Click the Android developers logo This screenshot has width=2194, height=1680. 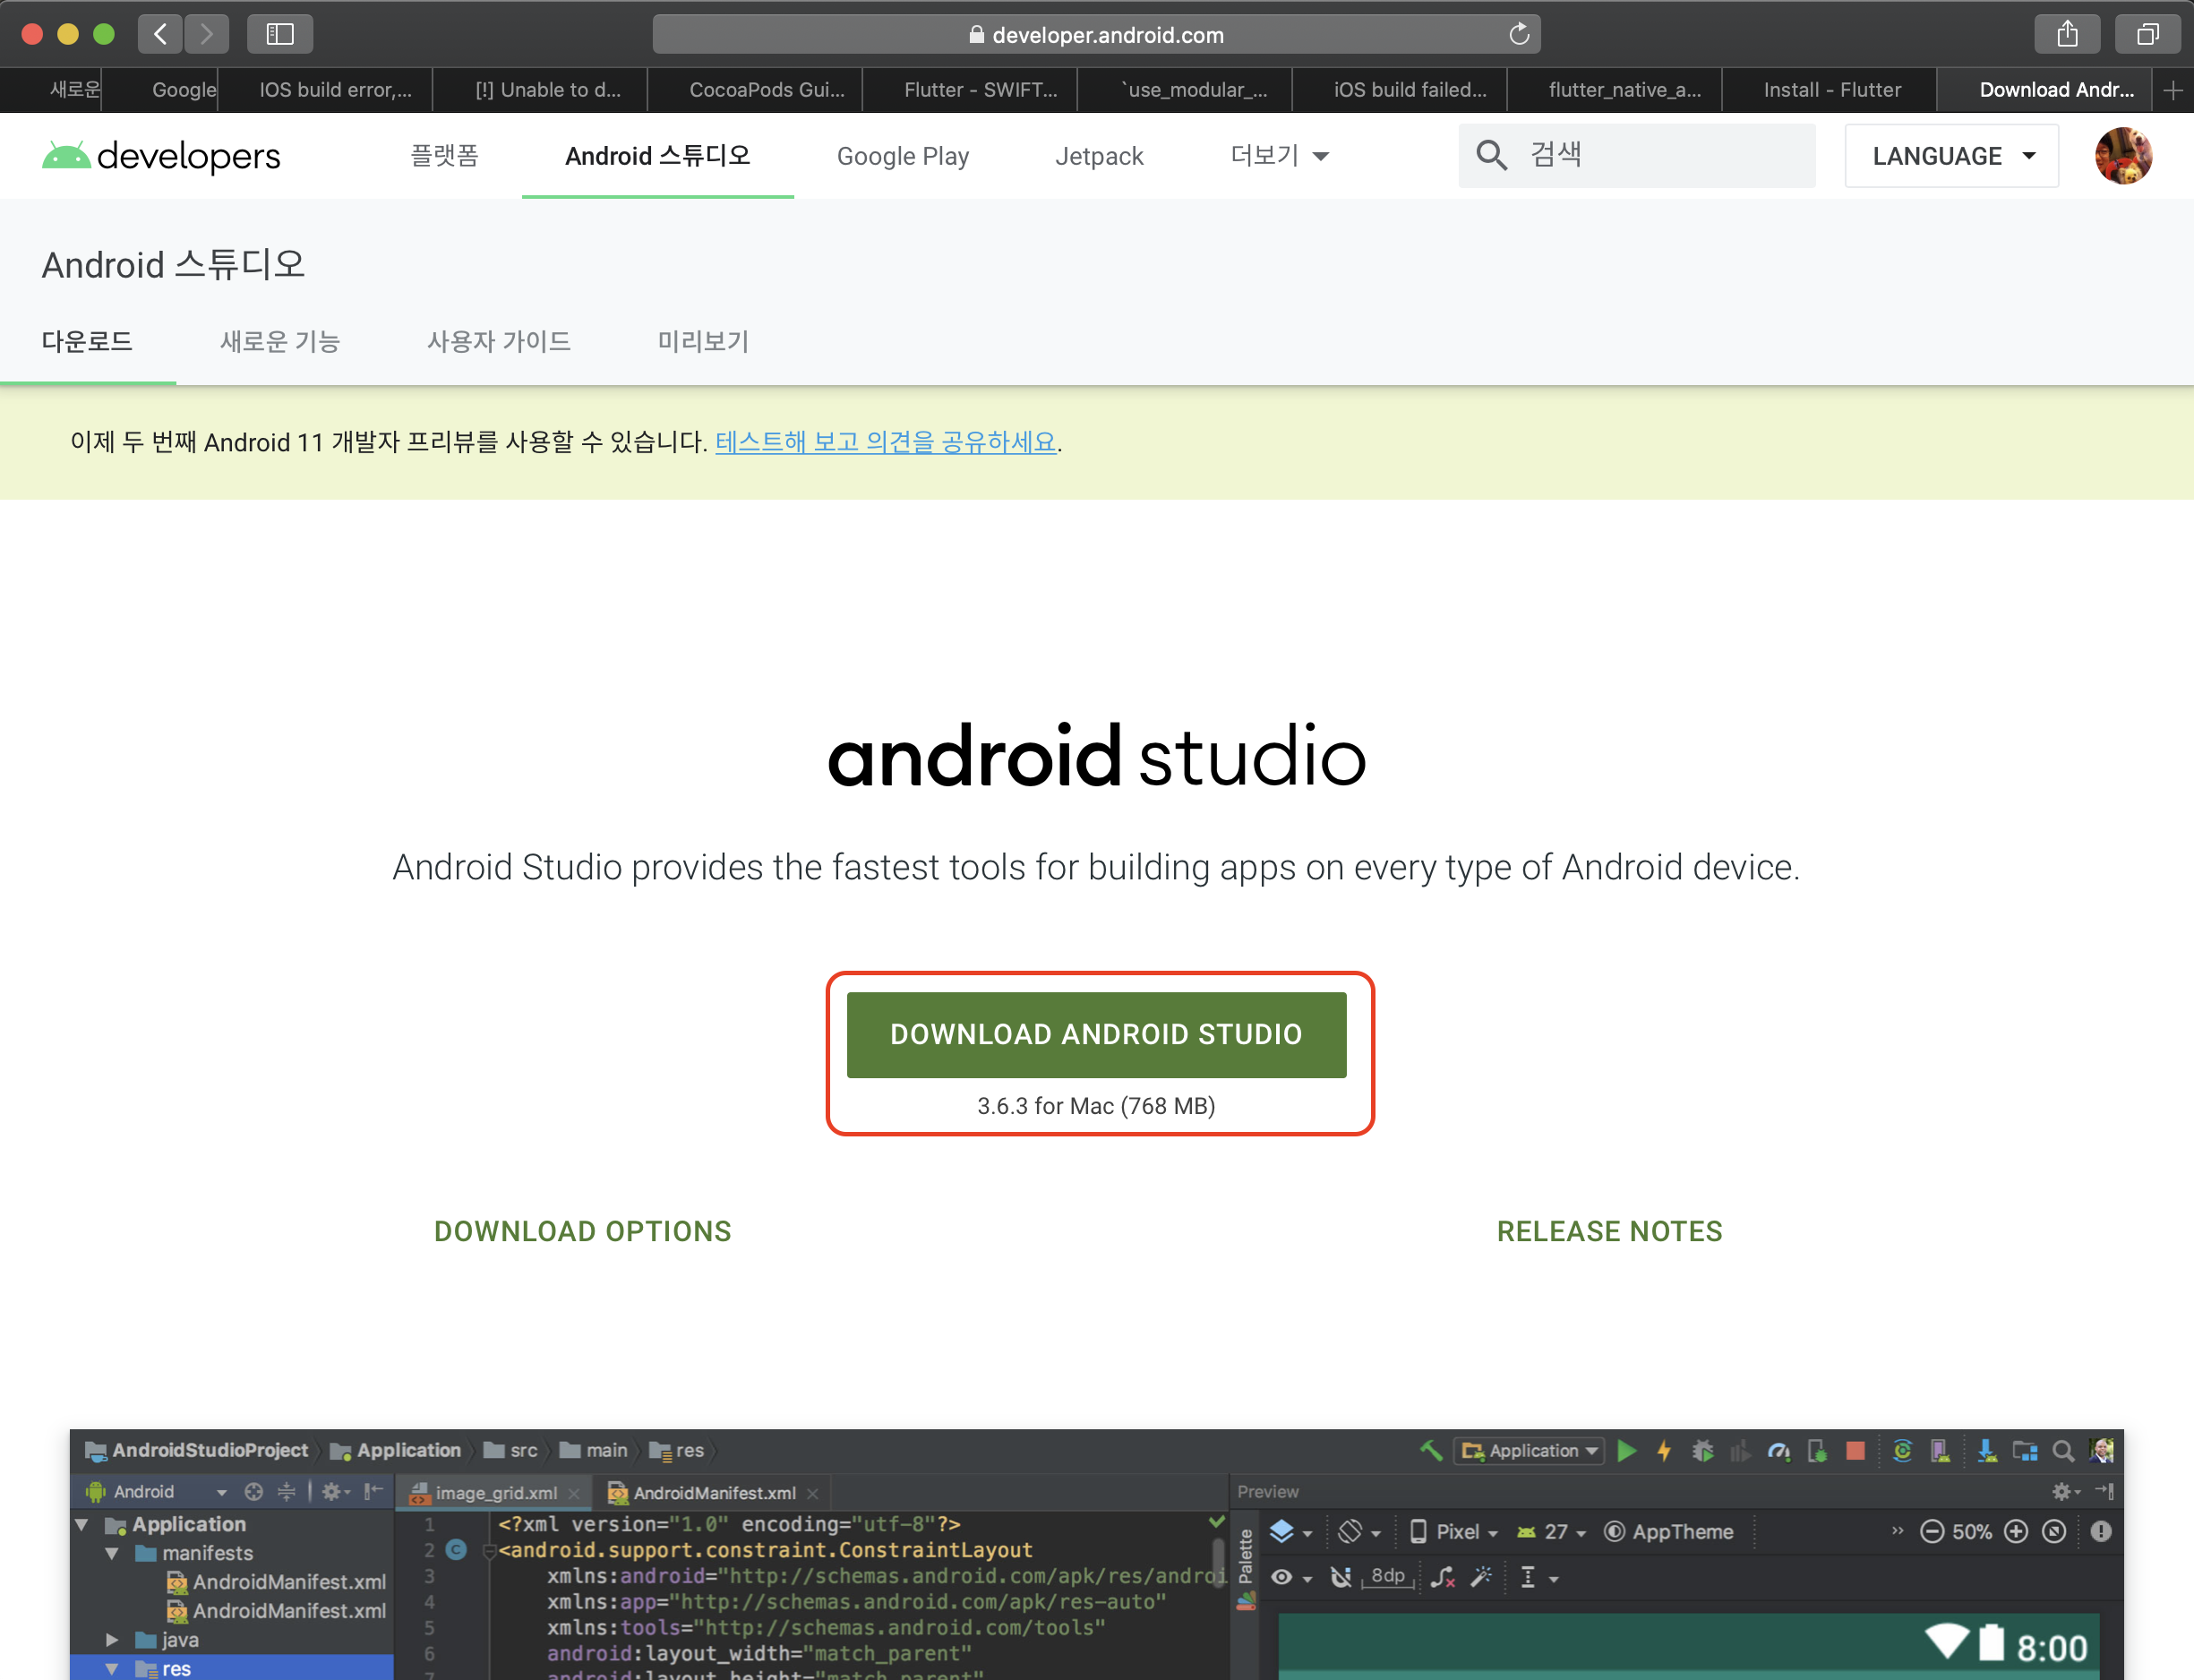pyautogui.click(x=161, y=156)
